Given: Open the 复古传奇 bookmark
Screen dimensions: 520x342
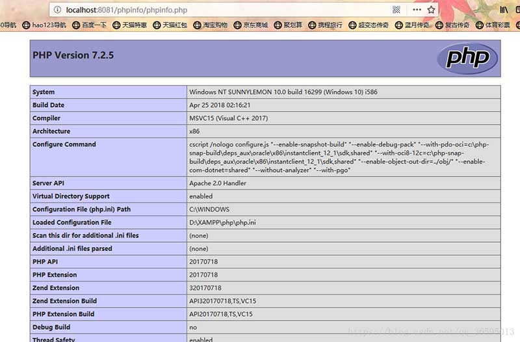Looking at the screenshot, I should 452,25.
